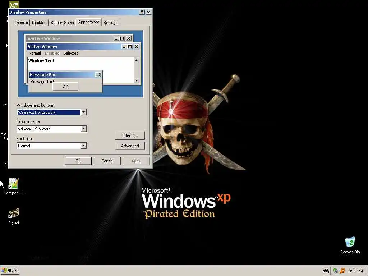Click the Message Box preview close icon
Screen dimensions: 368x276
98,75
